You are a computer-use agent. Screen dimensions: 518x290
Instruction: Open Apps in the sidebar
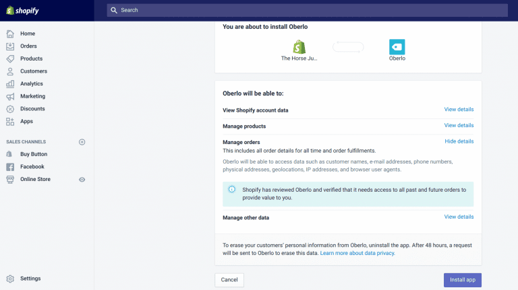[x=26, y=121]
